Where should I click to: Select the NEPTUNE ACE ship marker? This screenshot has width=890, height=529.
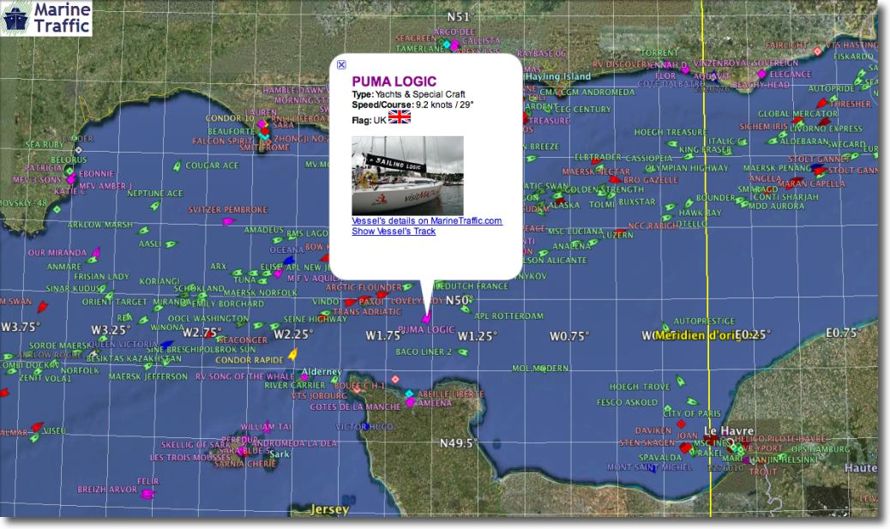coord(155,206)
